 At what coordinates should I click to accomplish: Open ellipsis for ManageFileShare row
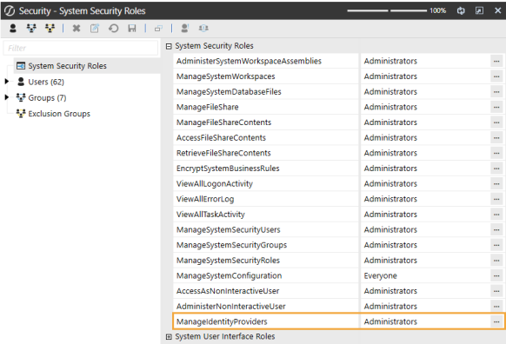pyautogui.click(x=496, y=107)
